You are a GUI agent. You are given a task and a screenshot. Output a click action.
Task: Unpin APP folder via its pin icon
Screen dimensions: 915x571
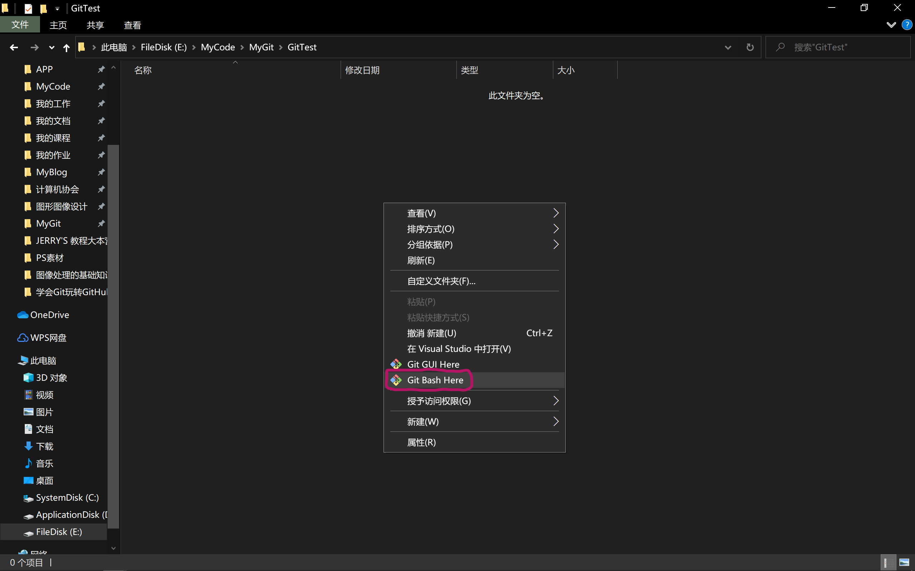point(101,69)
